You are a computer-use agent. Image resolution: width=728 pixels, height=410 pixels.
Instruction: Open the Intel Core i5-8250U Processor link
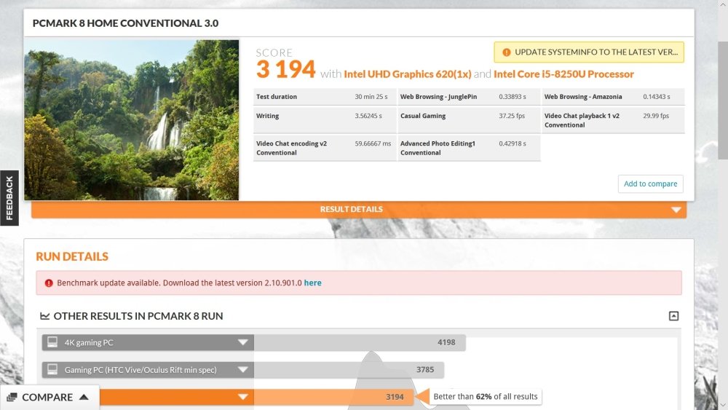coord(563,74)
